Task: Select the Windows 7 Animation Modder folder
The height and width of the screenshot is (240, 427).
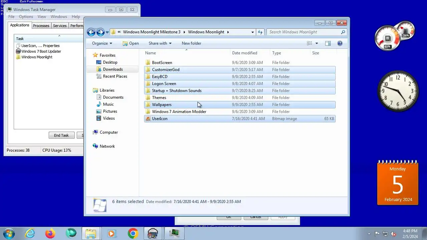Action: [240, 112]
